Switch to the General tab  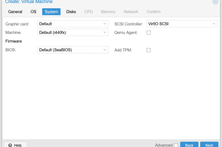tap(15, 12)
